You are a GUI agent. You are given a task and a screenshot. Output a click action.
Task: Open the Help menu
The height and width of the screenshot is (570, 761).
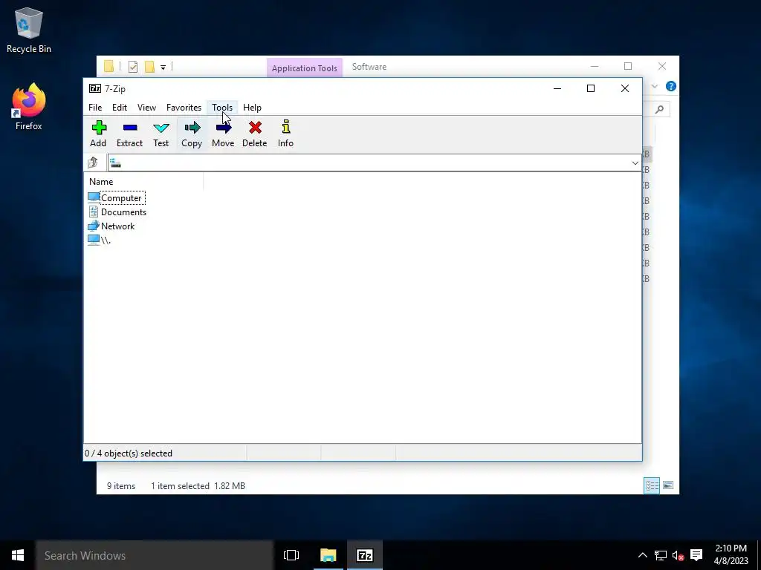coord(252,108)
